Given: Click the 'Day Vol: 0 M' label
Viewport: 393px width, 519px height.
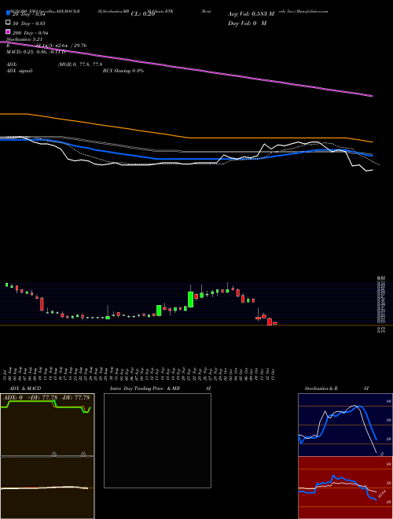Looking at the screenshot, I should coord(247,24).
